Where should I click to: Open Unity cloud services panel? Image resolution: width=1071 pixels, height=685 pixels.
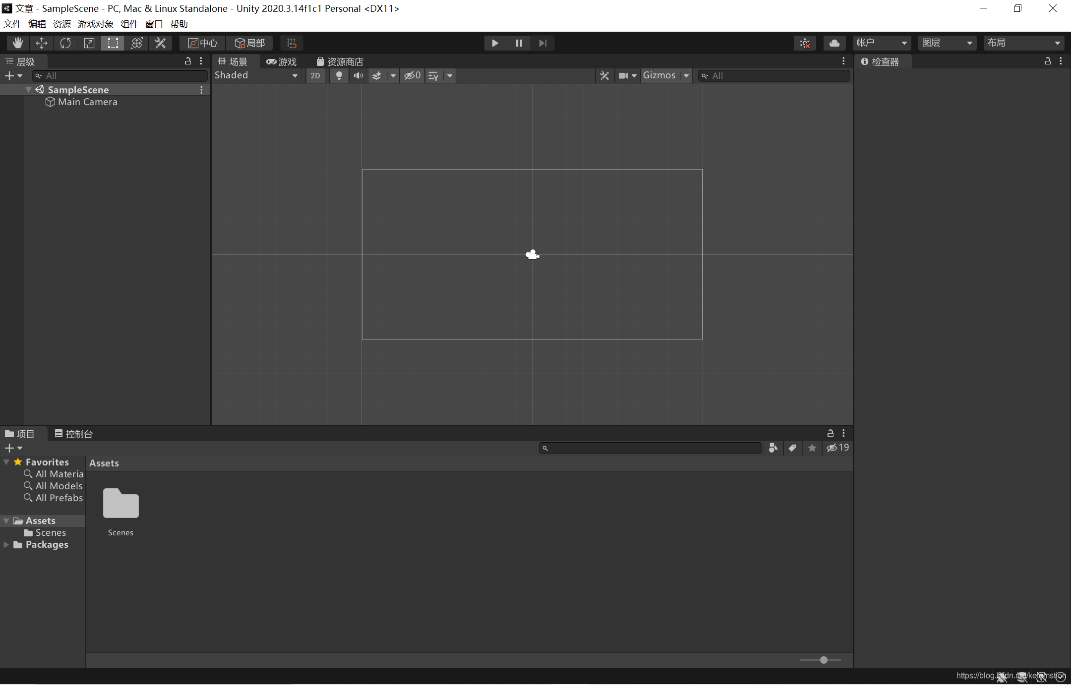pyautogui.click(x=834, y=43)
